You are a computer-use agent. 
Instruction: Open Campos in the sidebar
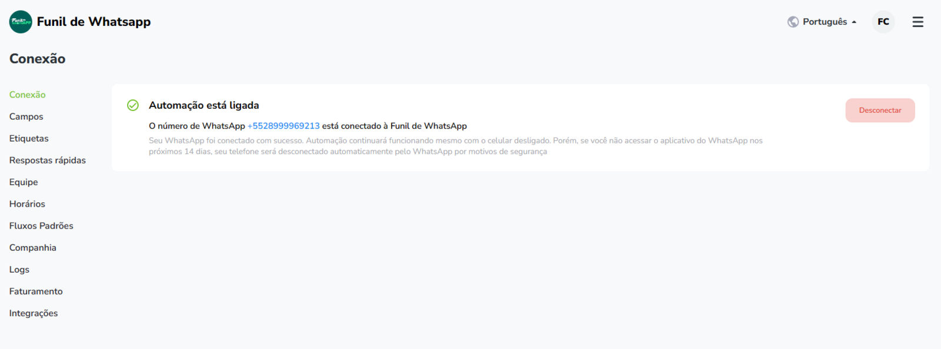(26, 116)
